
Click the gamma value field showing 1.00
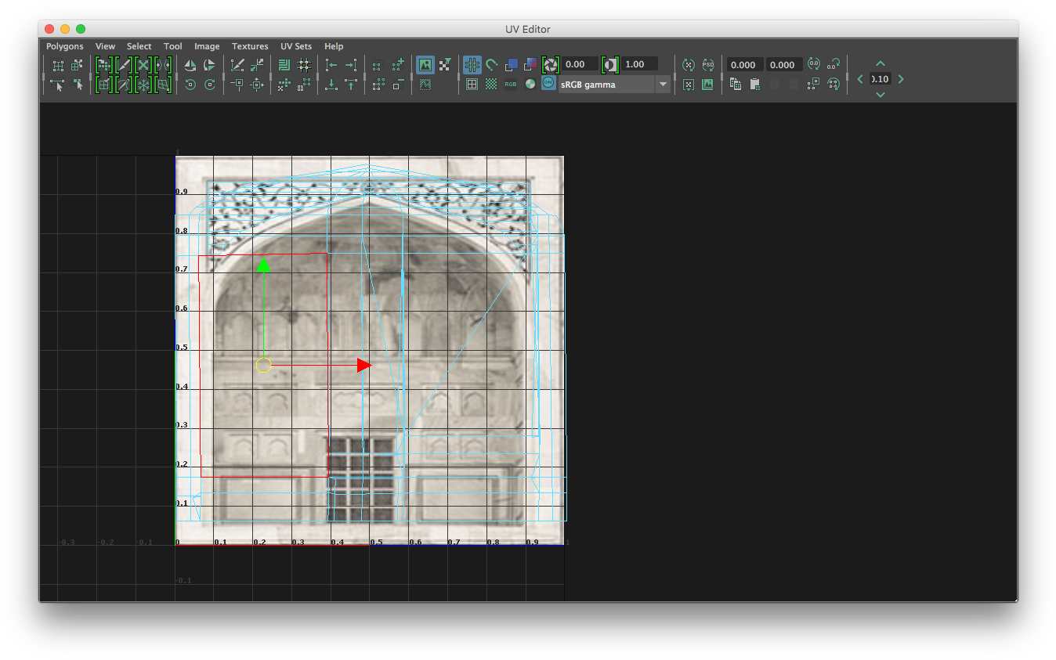tap(639, 64)
